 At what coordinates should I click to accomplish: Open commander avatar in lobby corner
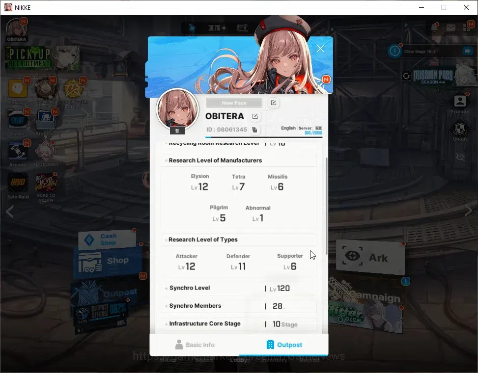click(x=17, y=30)
